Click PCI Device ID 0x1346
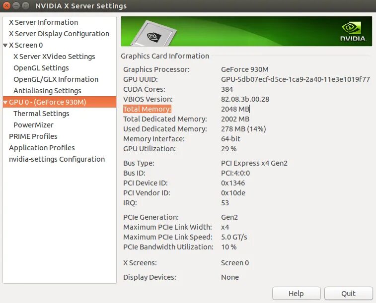 [x=233, y=183]
